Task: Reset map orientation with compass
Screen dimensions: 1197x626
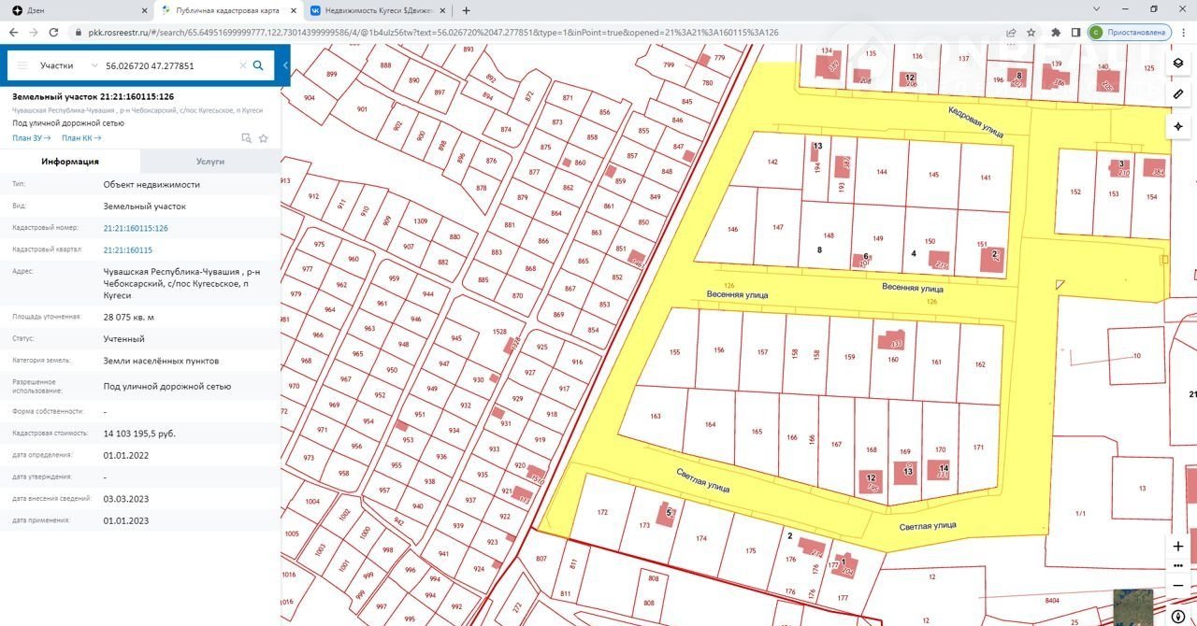Action: tap(1177, 617)
